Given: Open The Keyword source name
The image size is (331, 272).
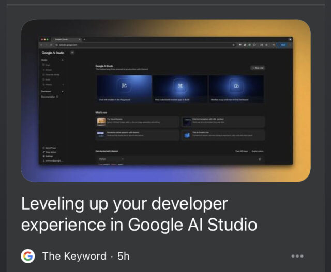Looking at the screenshot, I should coord(74,256).
